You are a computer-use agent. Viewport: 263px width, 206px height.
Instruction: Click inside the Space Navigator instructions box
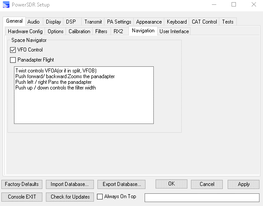(x=84, y=95)
